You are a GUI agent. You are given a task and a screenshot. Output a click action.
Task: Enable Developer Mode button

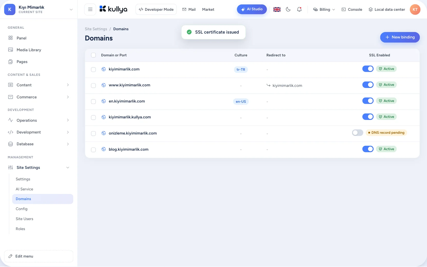156,9
